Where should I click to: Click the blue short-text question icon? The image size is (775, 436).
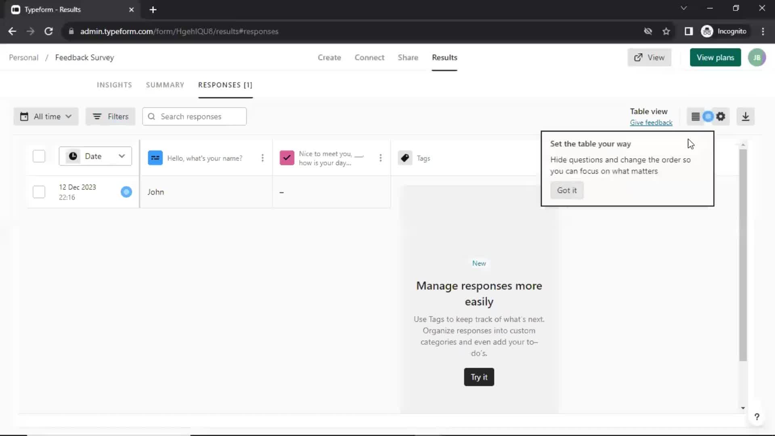pyautogui.click(x=155, y=158)
